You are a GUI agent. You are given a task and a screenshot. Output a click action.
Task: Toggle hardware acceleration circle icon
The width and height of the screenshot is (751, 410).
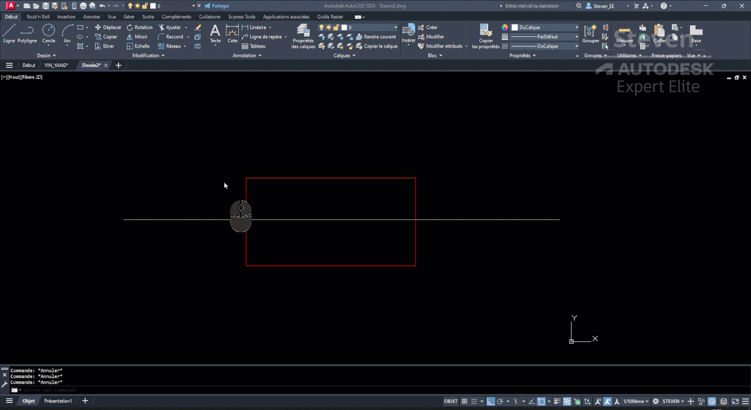click(x=712, y=402)
